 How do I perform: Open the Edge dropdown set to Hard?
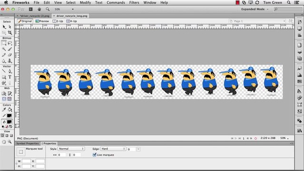pyautogui.click(x=113, y=149)
